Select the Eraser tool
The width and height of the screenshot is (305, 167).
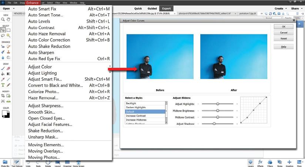point(9,68)
